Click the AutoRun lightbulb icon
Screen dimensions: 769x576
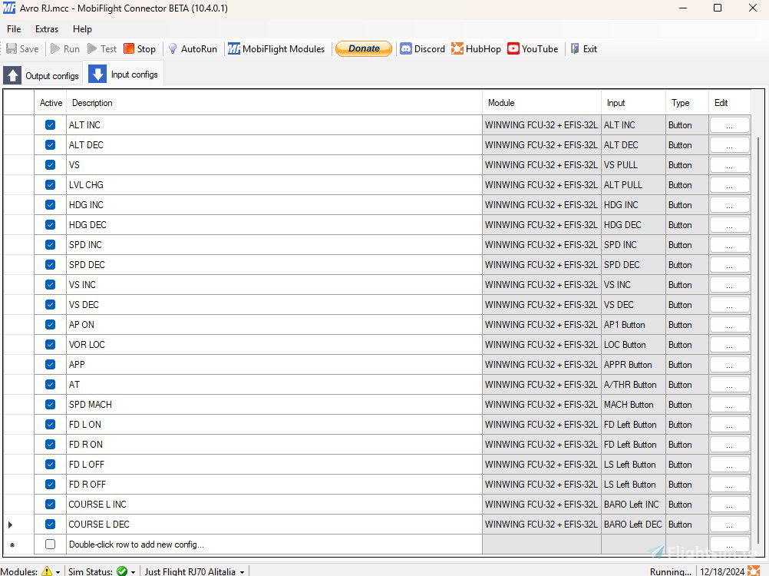[173, 49]
